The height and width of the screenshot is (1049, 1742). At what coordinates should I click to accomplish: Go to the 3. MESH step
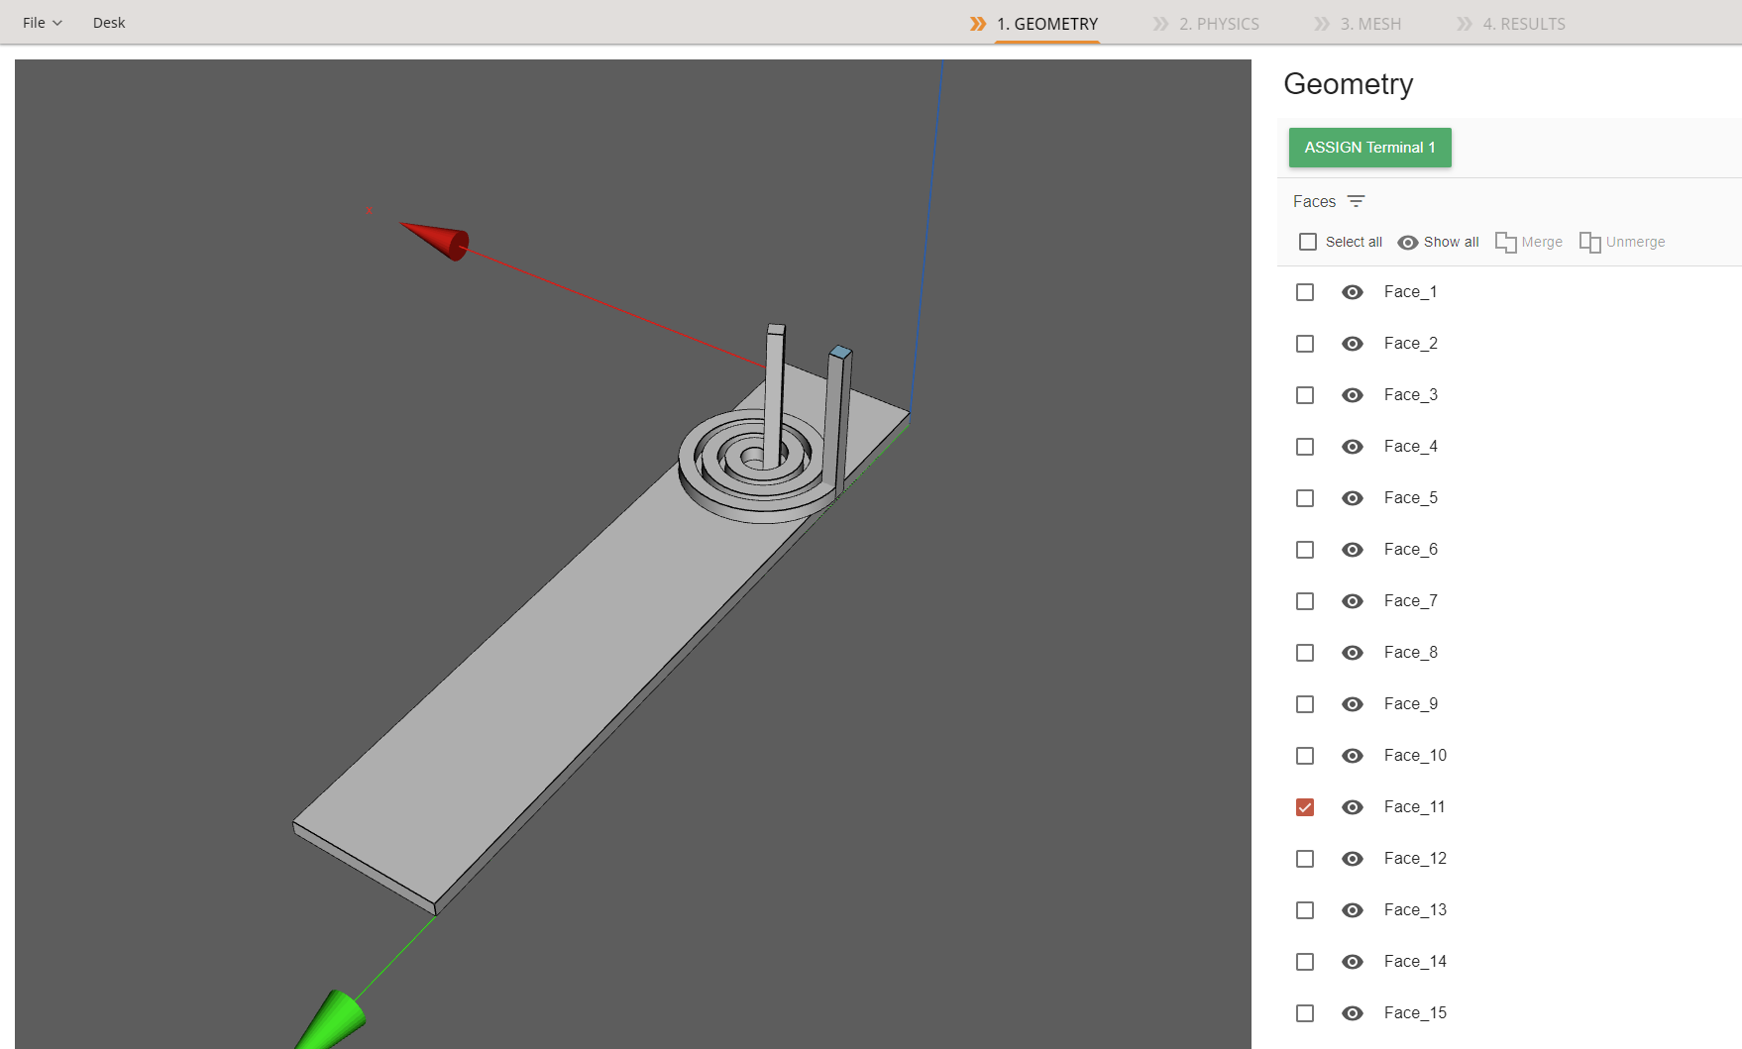(1369, 24)
